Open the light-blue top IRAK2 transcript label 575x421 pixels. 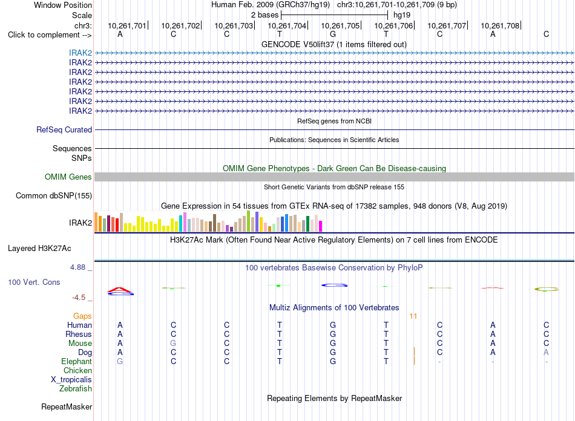pyautogui.click(x=80, y=53)
